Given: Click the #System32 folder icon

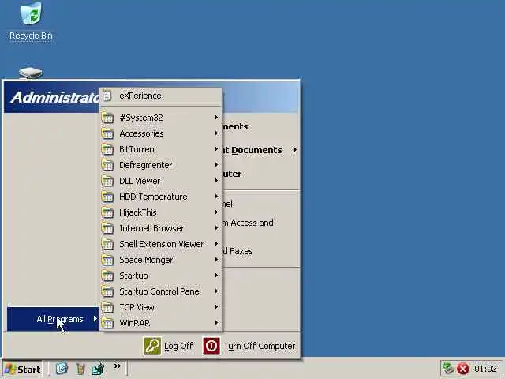Looking at the screenshot, I should pos(107,118).
